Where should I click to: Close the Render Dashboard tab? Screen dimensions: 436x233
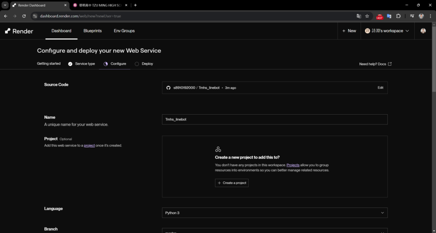click(x=65, y=5)
